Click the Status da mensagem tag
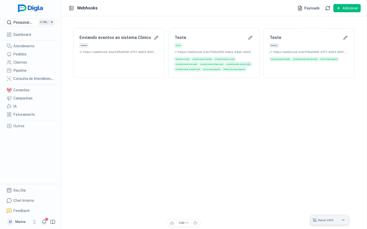Screen dimensions: 367x229 click(234, 69)
